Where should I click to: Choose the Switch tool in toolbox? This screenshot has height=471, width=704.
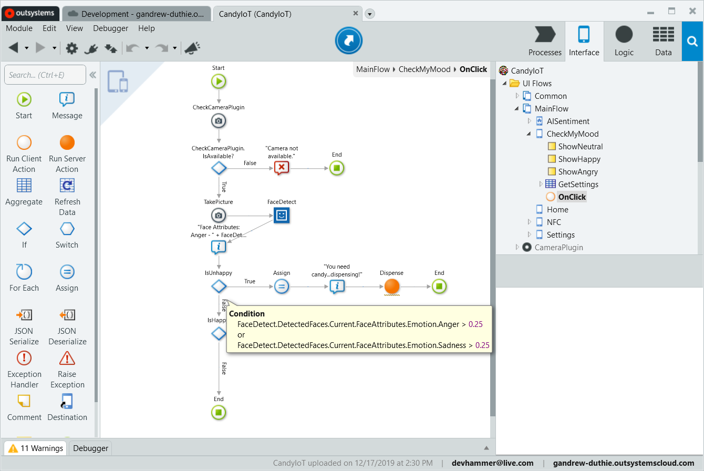(x=67, y=235)
